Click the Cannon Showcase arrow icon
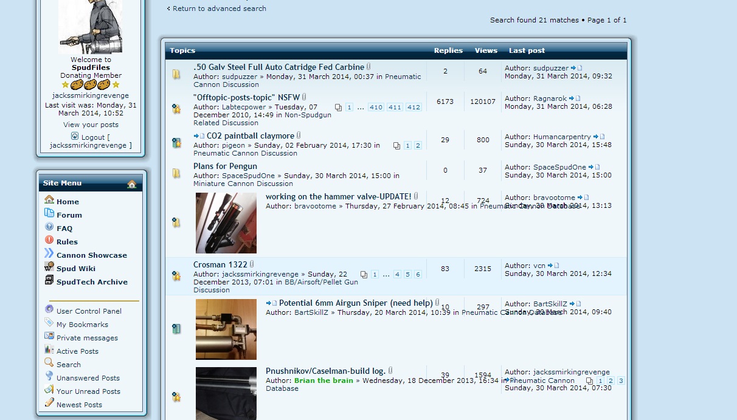 click(x=49, y=254)
